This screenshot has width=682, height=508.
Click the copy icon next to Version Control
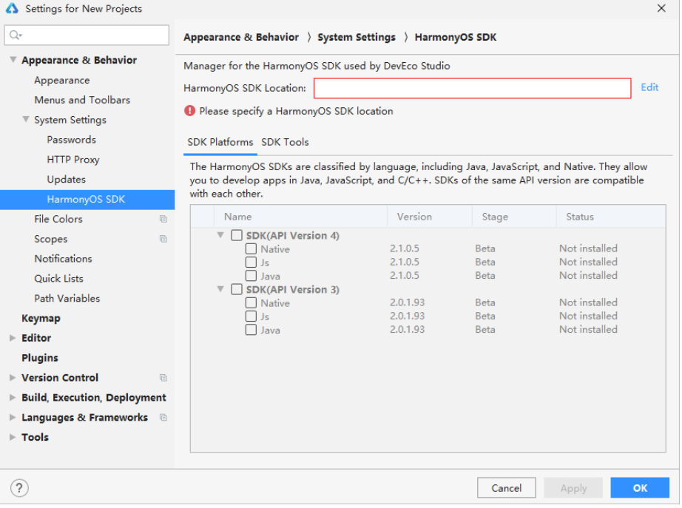click(x=163, y=378)
